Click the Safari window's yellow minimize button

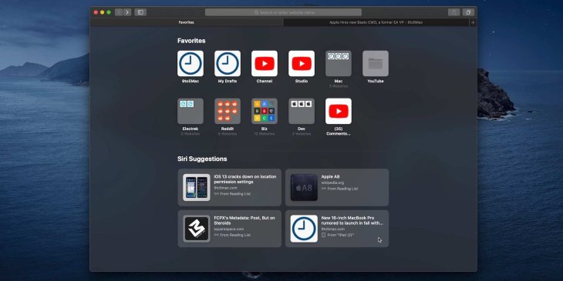pyautogui.click(x=103, y=12)
